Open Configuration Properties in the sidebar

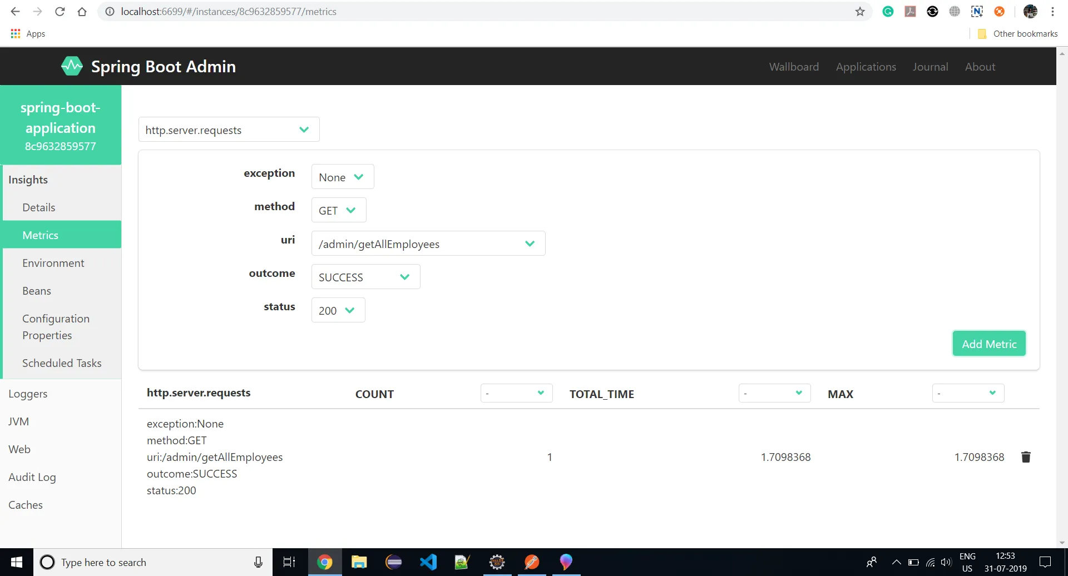pos(62,327)
